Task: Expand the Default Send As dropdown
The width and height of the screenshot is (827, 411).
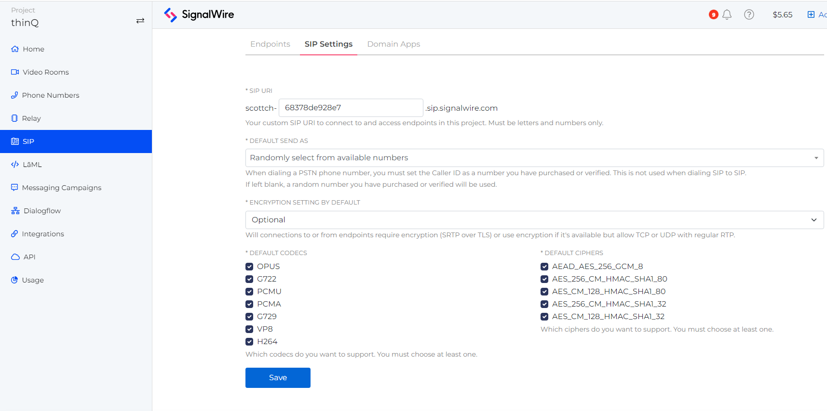Action: point(534,158)
